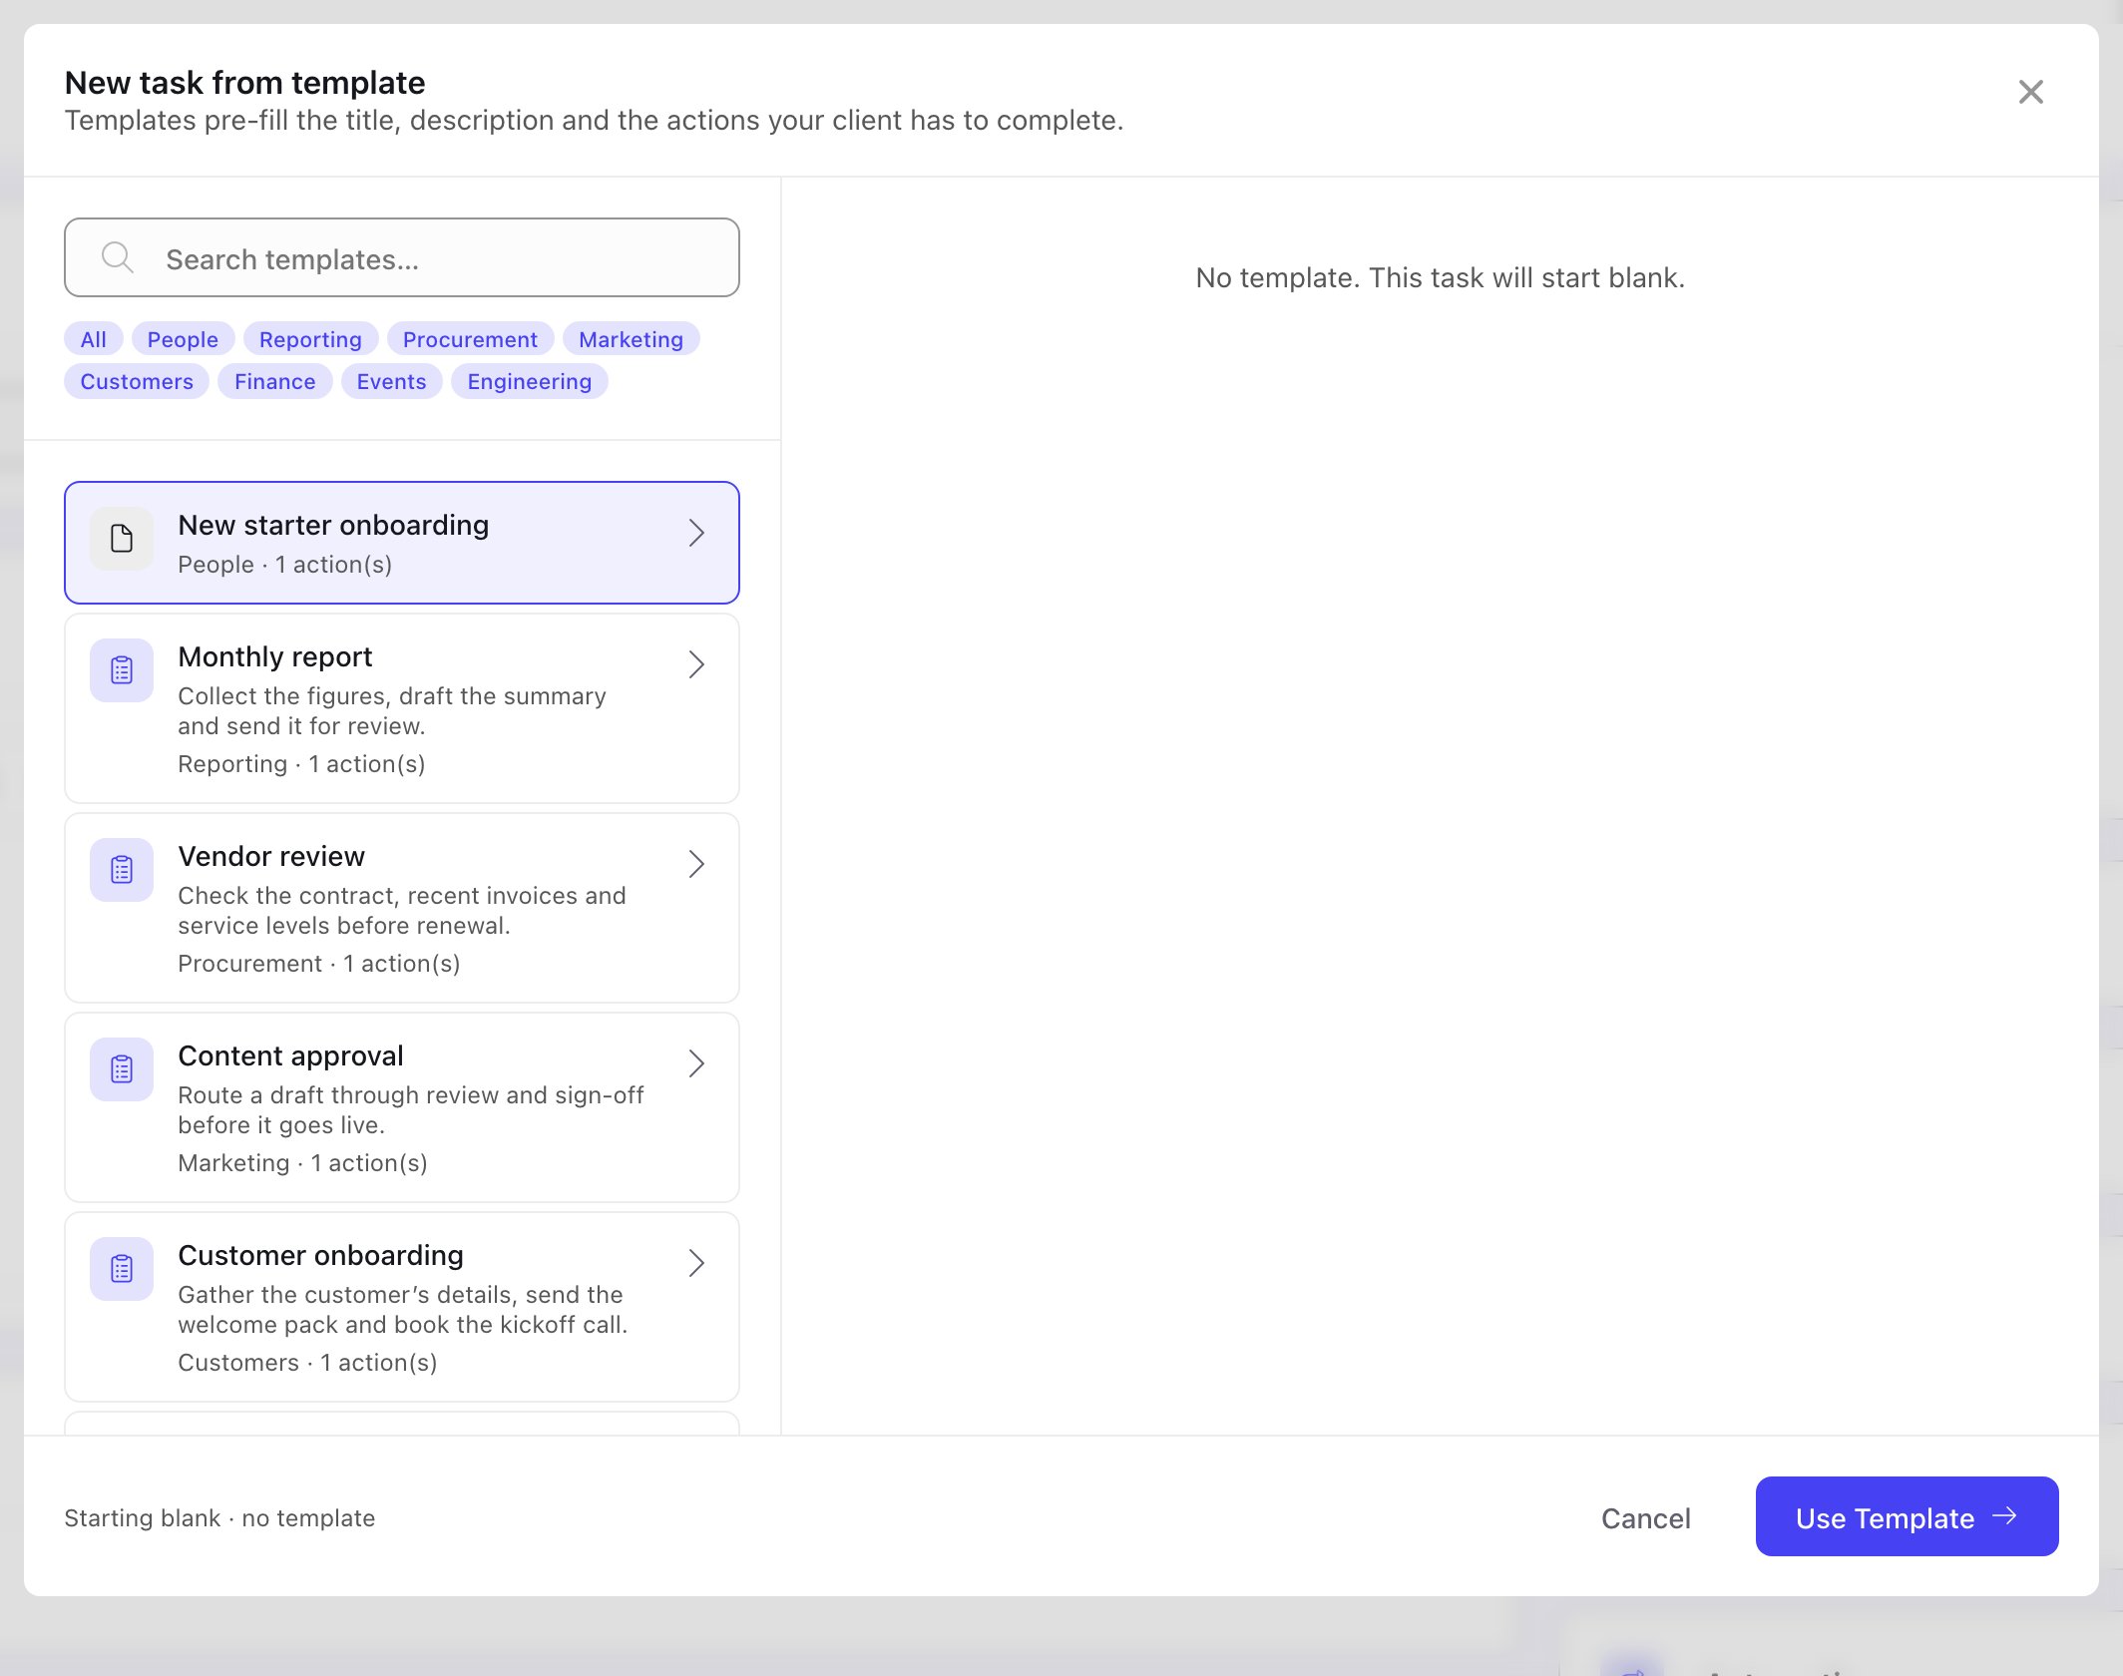Click the 'Starting blank · no template' status text

pos(219,1518)
